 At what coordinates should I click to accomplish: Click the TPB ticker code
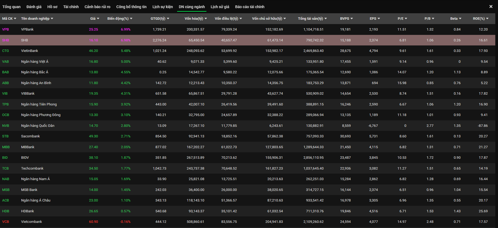click(5, 104)
